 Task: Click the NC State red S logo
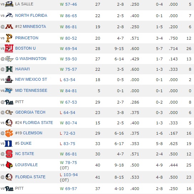click(x=9, y=154)
